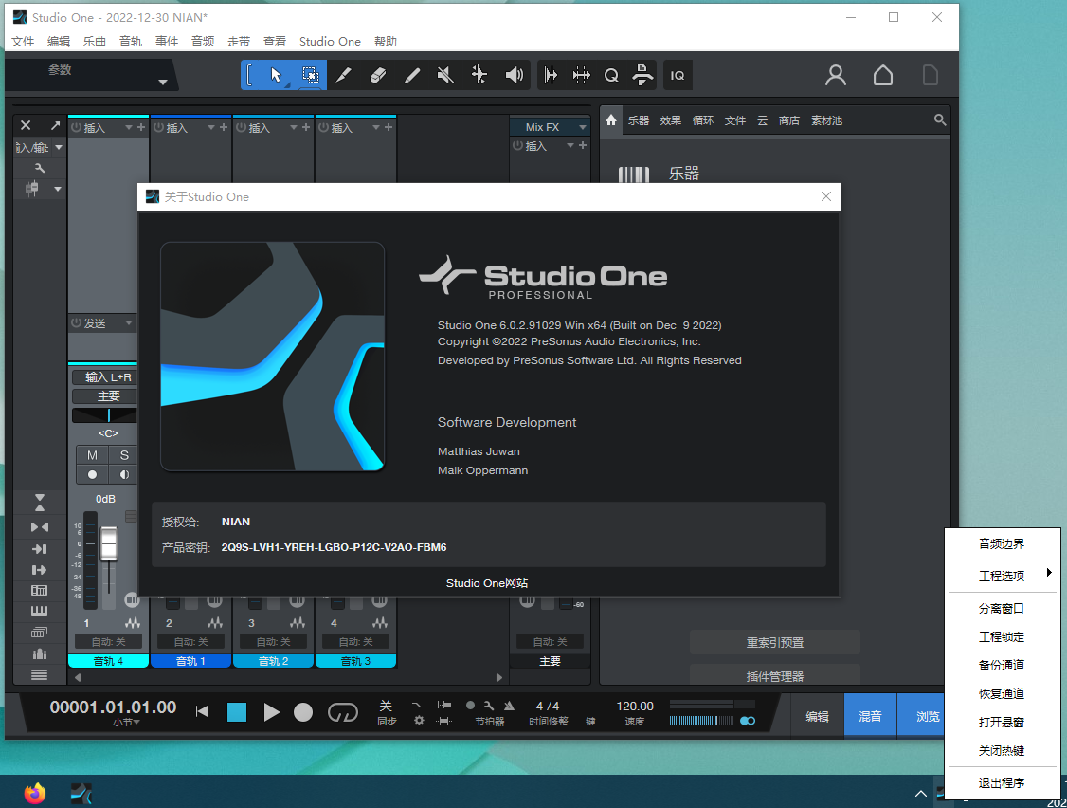Open the 插件管理器 button

click(775, 676)
